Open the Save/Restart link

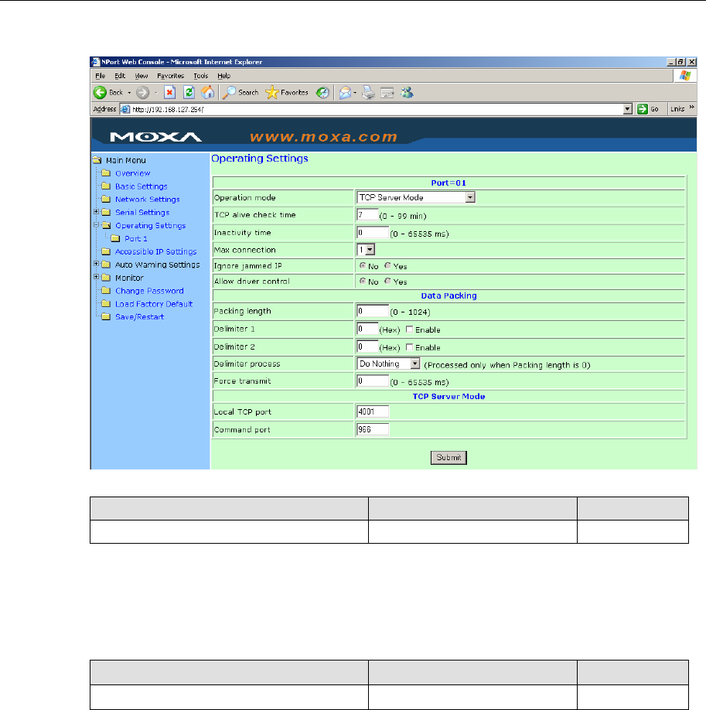click(x=139, y=316)
